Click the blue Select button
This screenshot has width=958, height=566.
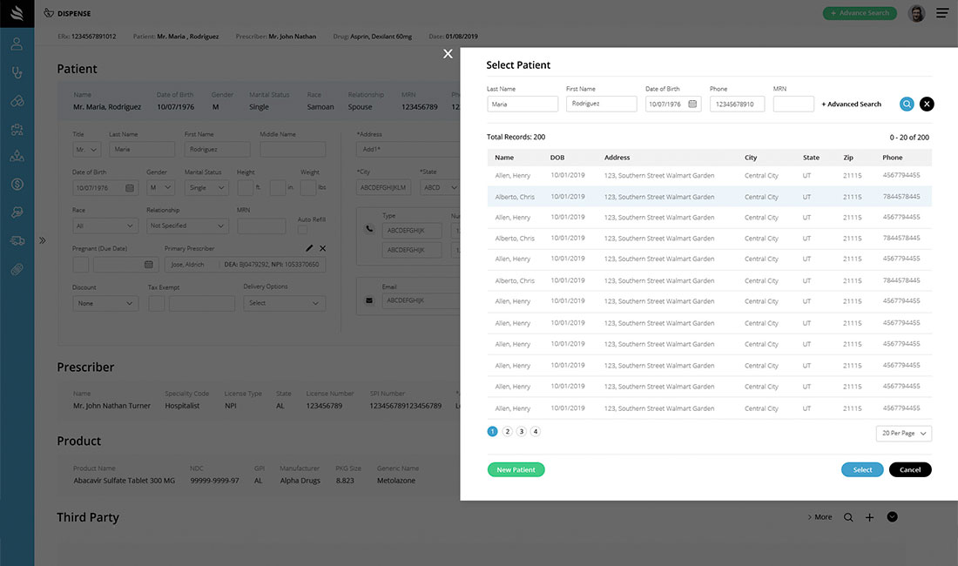click(862, 469)
